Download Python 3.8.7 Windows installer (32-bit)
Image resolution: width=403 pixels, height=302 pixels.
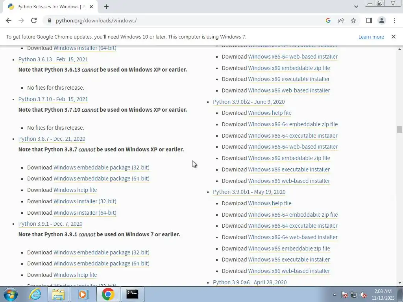[85, 201]
